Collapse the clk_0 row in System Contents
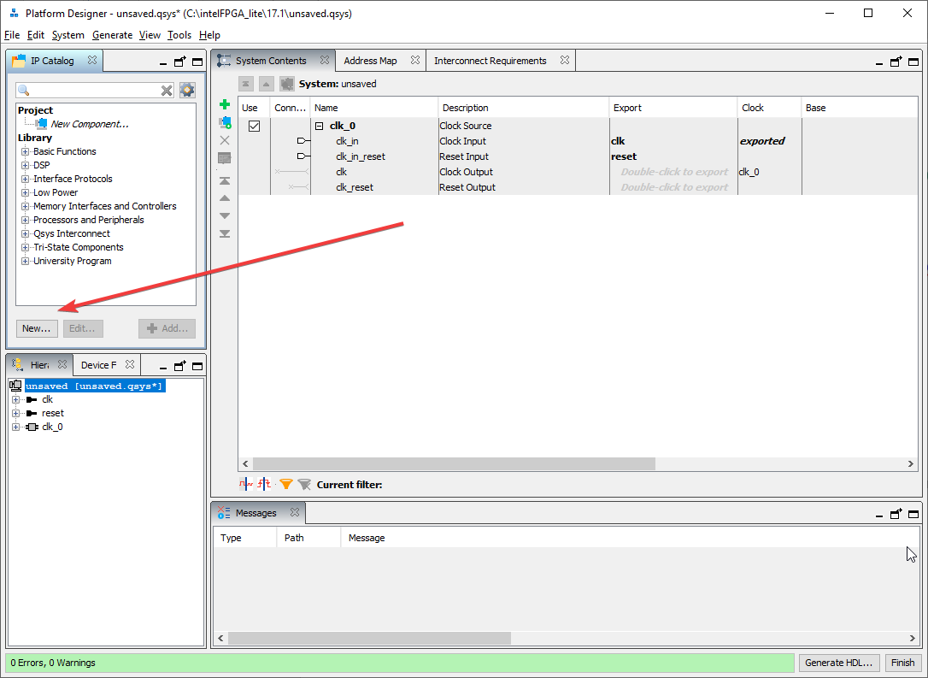Image resolution: width=928 pixels, height=678 pixels. tap(319, 126)
